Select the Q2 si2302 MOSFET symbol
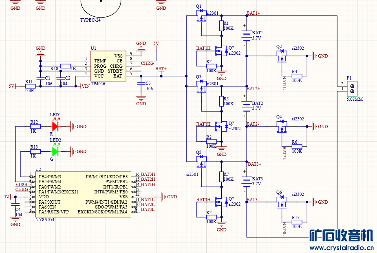This screenshot has width=377, height=253. (x=282, y=56)
